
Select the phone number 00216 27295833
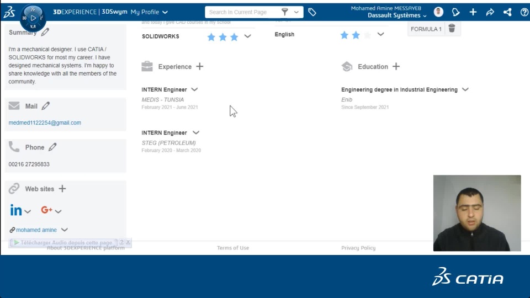pyautogui.click(x=29, y=164)
